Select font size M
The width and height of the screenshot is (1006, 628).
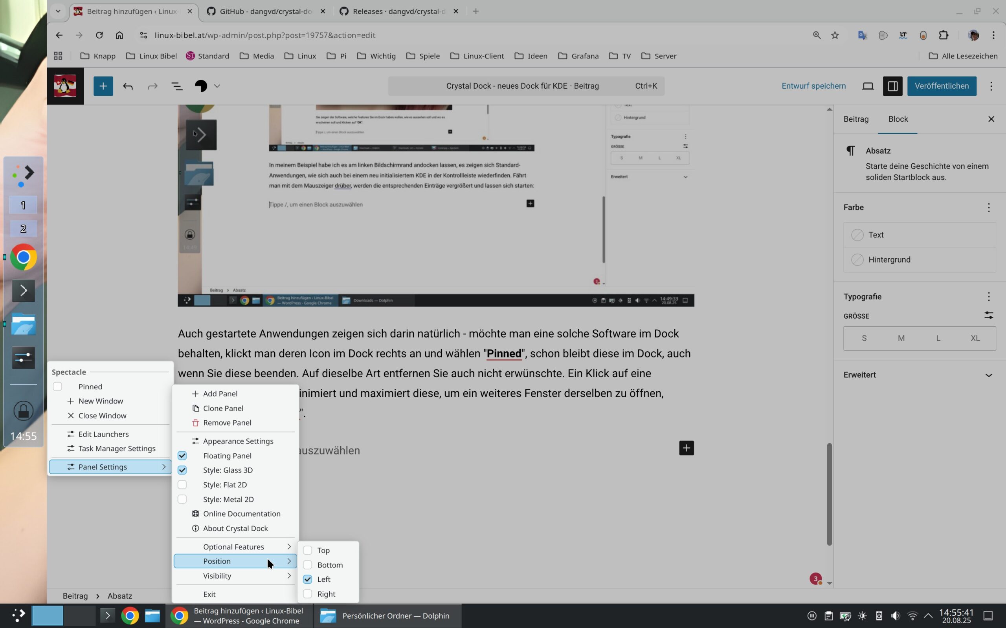[x=901, y=338]
